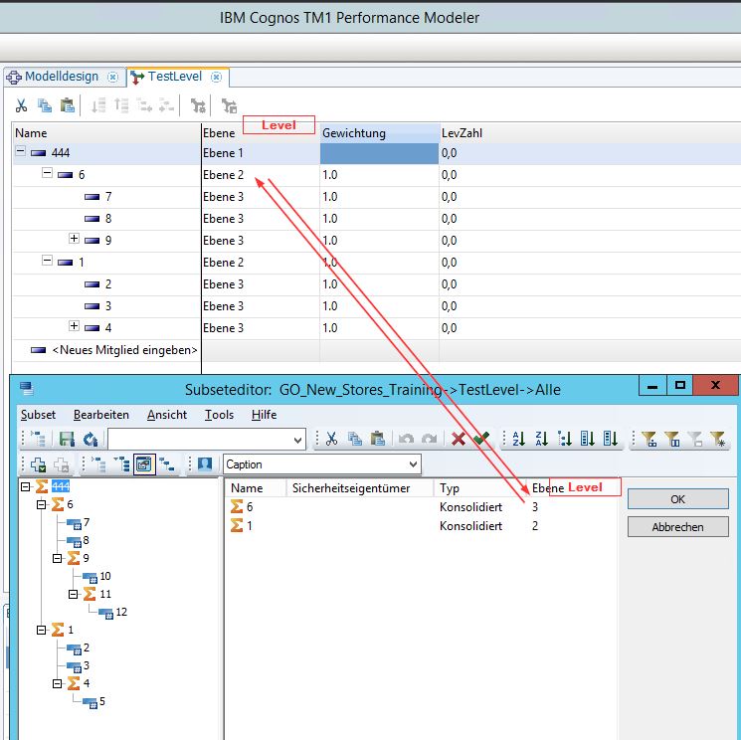Collapse node 9 in the Subseteditor tree

pyautogui.click(x=57, y=559)
